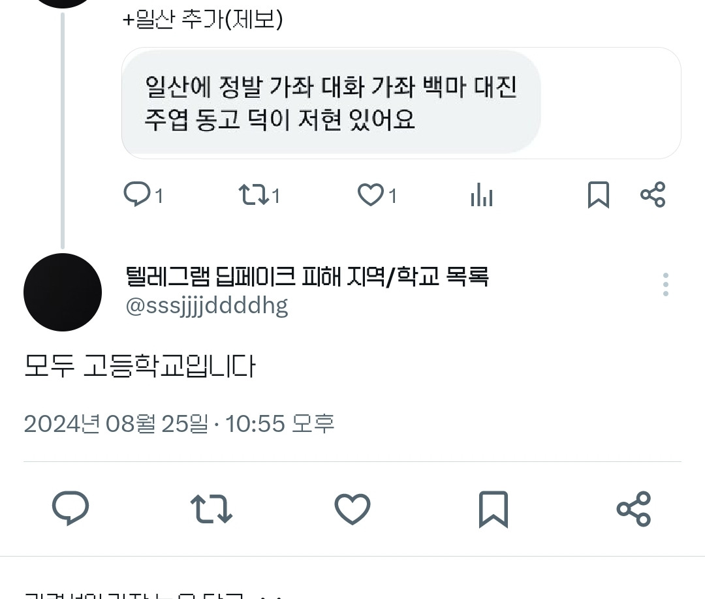Open the three-dot more menu
This screenshot has width=705, height=599.
[665, 284]
